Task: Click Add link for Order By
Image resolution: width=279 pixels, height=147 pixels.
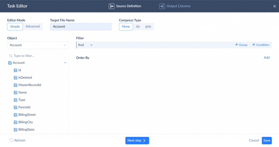Action: click(267, 57)
